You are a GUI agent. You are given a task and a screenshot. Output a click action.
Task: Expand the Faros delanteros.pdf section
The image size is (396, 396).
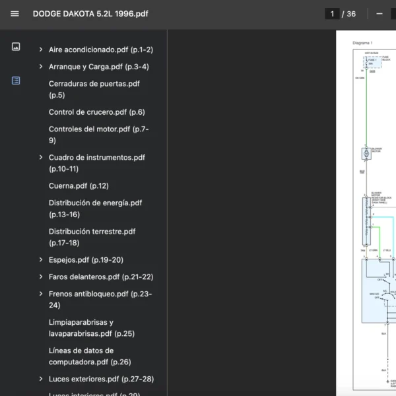pos(41,277)
